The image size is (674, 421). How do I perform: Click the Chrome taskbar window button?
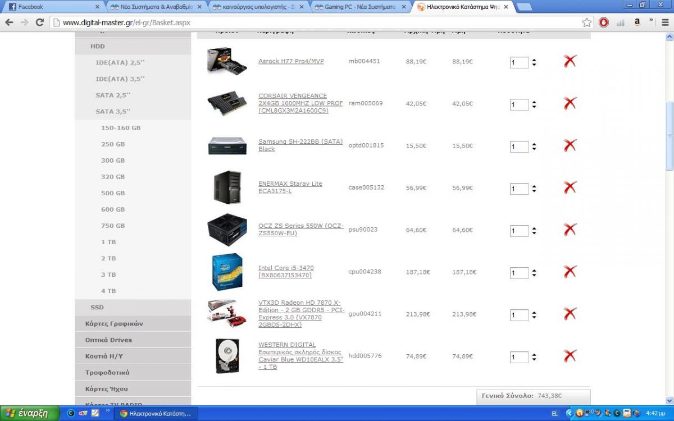(156, 413)
